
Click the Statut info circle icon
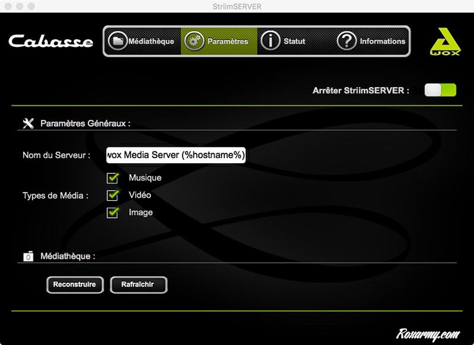271,41
